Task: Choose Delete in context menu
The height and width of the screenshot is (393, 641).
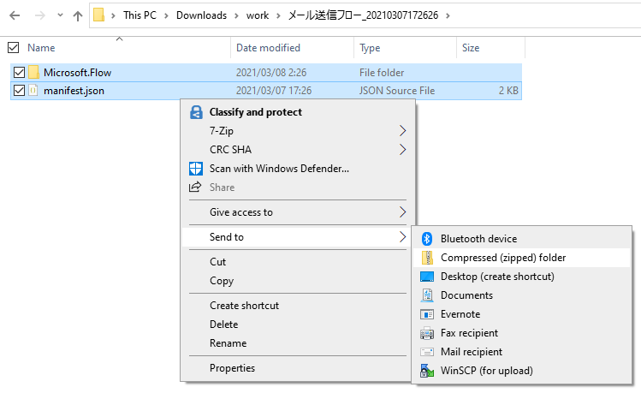Action: click(x=223, y=325)
